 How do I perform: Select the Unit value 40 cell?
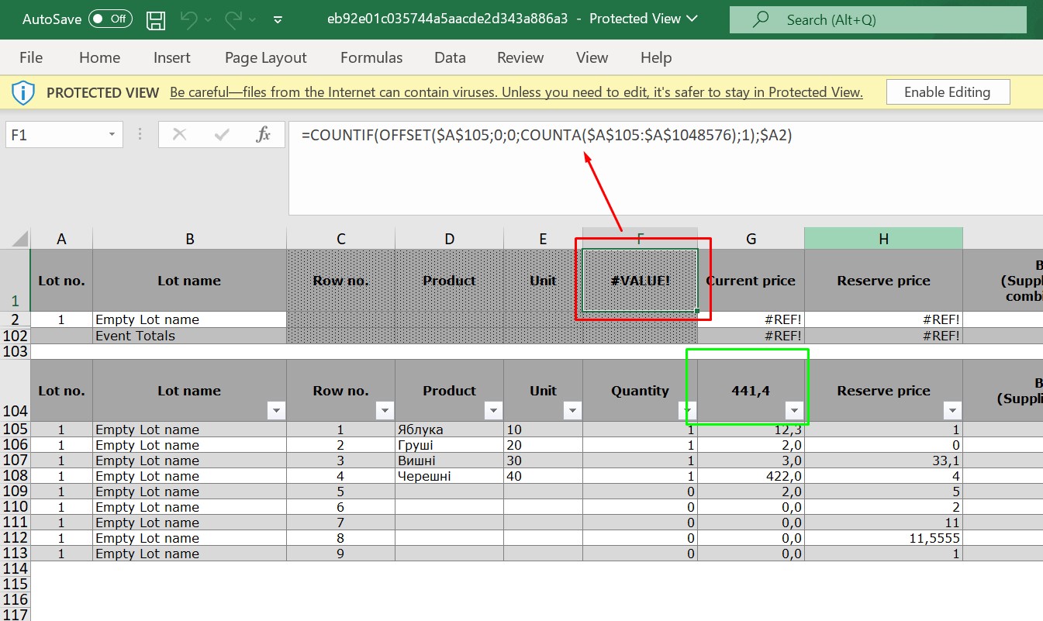pos(543,476)
